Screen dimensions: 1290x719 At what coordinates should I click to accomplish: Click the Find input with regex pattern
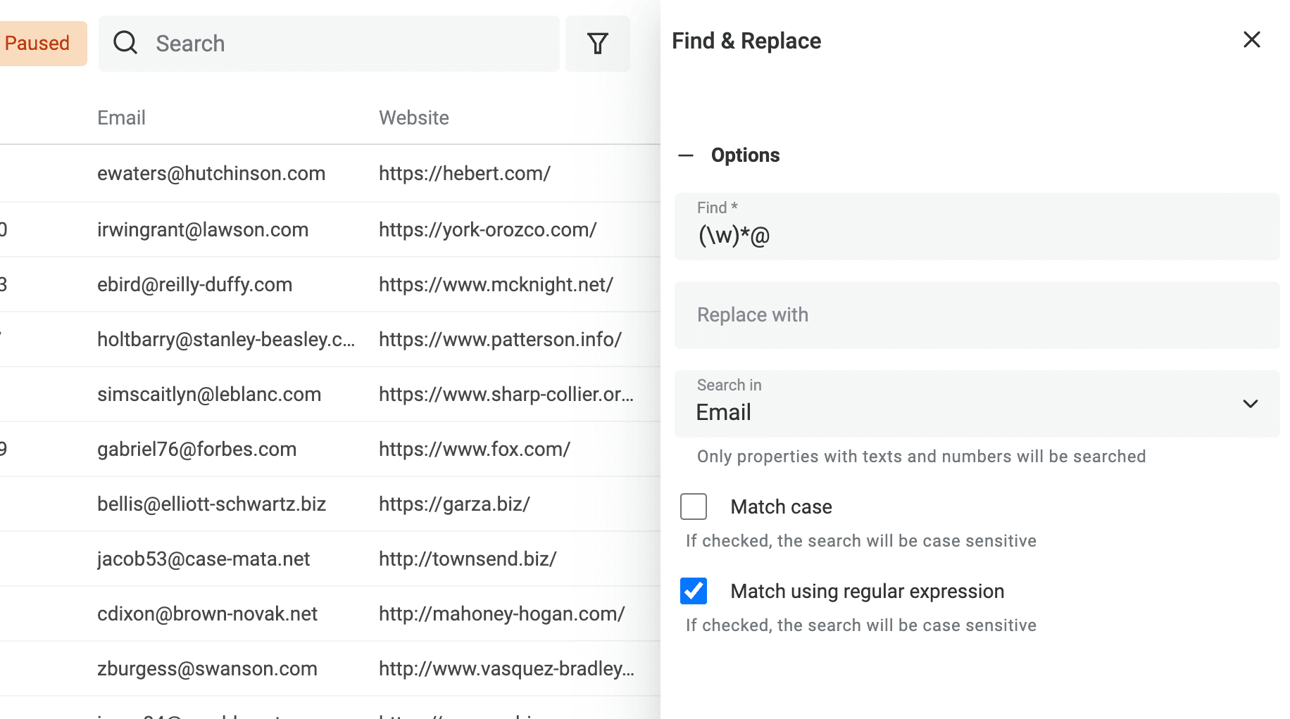pos(977,236)
